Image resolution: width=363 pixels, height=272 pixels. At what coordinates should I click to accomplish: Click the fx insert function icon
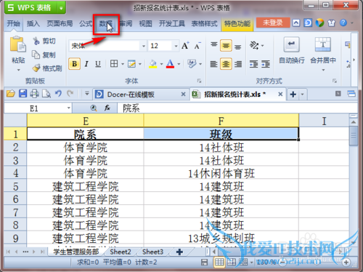107,108
